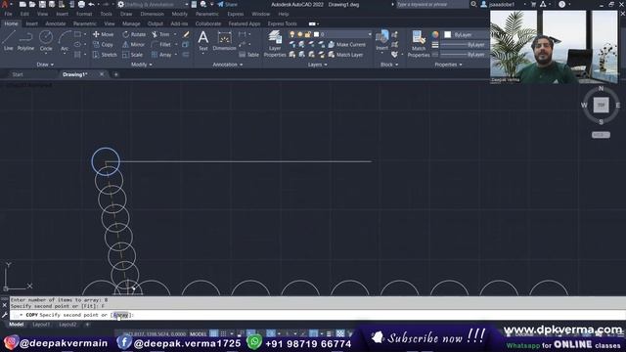The width and height of the screenshot is (626, 352).
Task: Select the Polyline tool
Action: click(x=25, y=41)
